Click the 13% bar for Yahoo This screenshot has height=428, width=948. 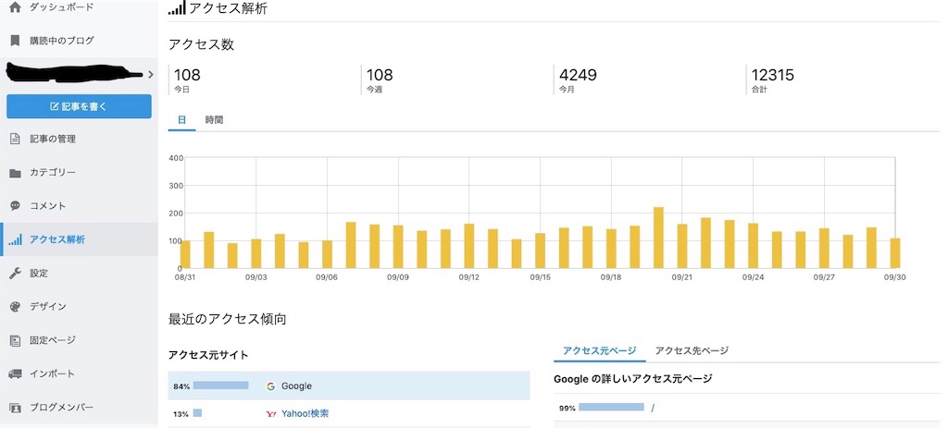197,414
